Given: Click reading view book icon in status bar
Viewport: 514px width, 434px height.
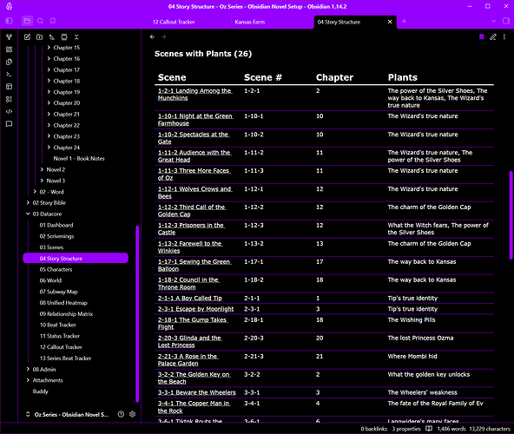Looking at the screenshot, I should pyautogui.click(x=429, y=429).
